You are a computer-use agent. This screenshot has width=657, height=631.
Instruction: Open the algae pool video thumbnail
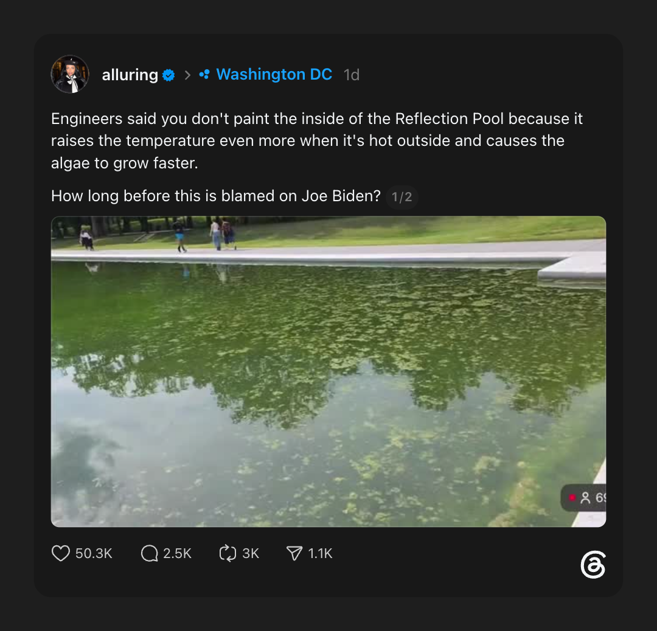coord(328,371)
